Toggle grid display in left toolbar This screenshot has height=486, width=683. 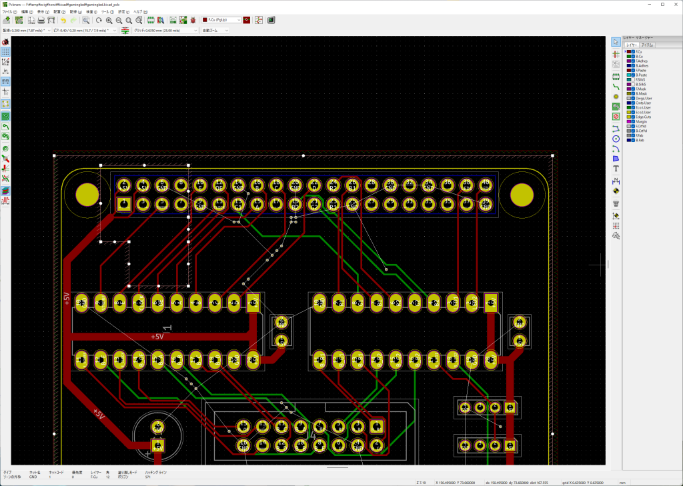pyautogui.click(x=5, y=51)
